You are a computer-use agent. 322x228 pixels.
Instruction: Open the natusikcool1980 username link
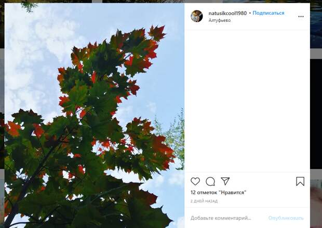pyautogui.click(x=227, y=13)
